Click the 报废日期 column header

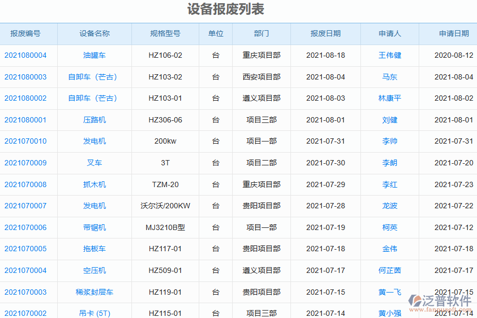[325, 33]
